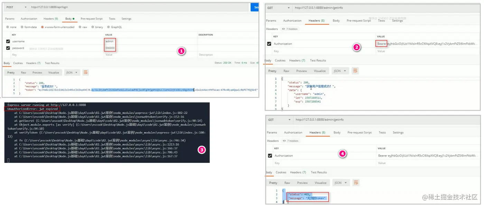The width and height of the screenshot is (484, 207).
Task: Uncheck Authorization header checkbox in 401 getinfo panel
Action: tap(270, 156)
